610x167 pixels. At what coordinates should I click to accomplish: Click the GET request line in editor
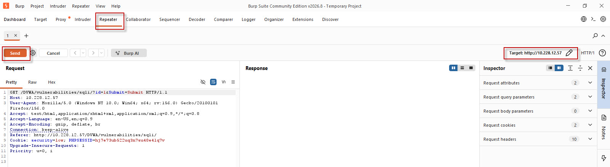coord(88,92)
